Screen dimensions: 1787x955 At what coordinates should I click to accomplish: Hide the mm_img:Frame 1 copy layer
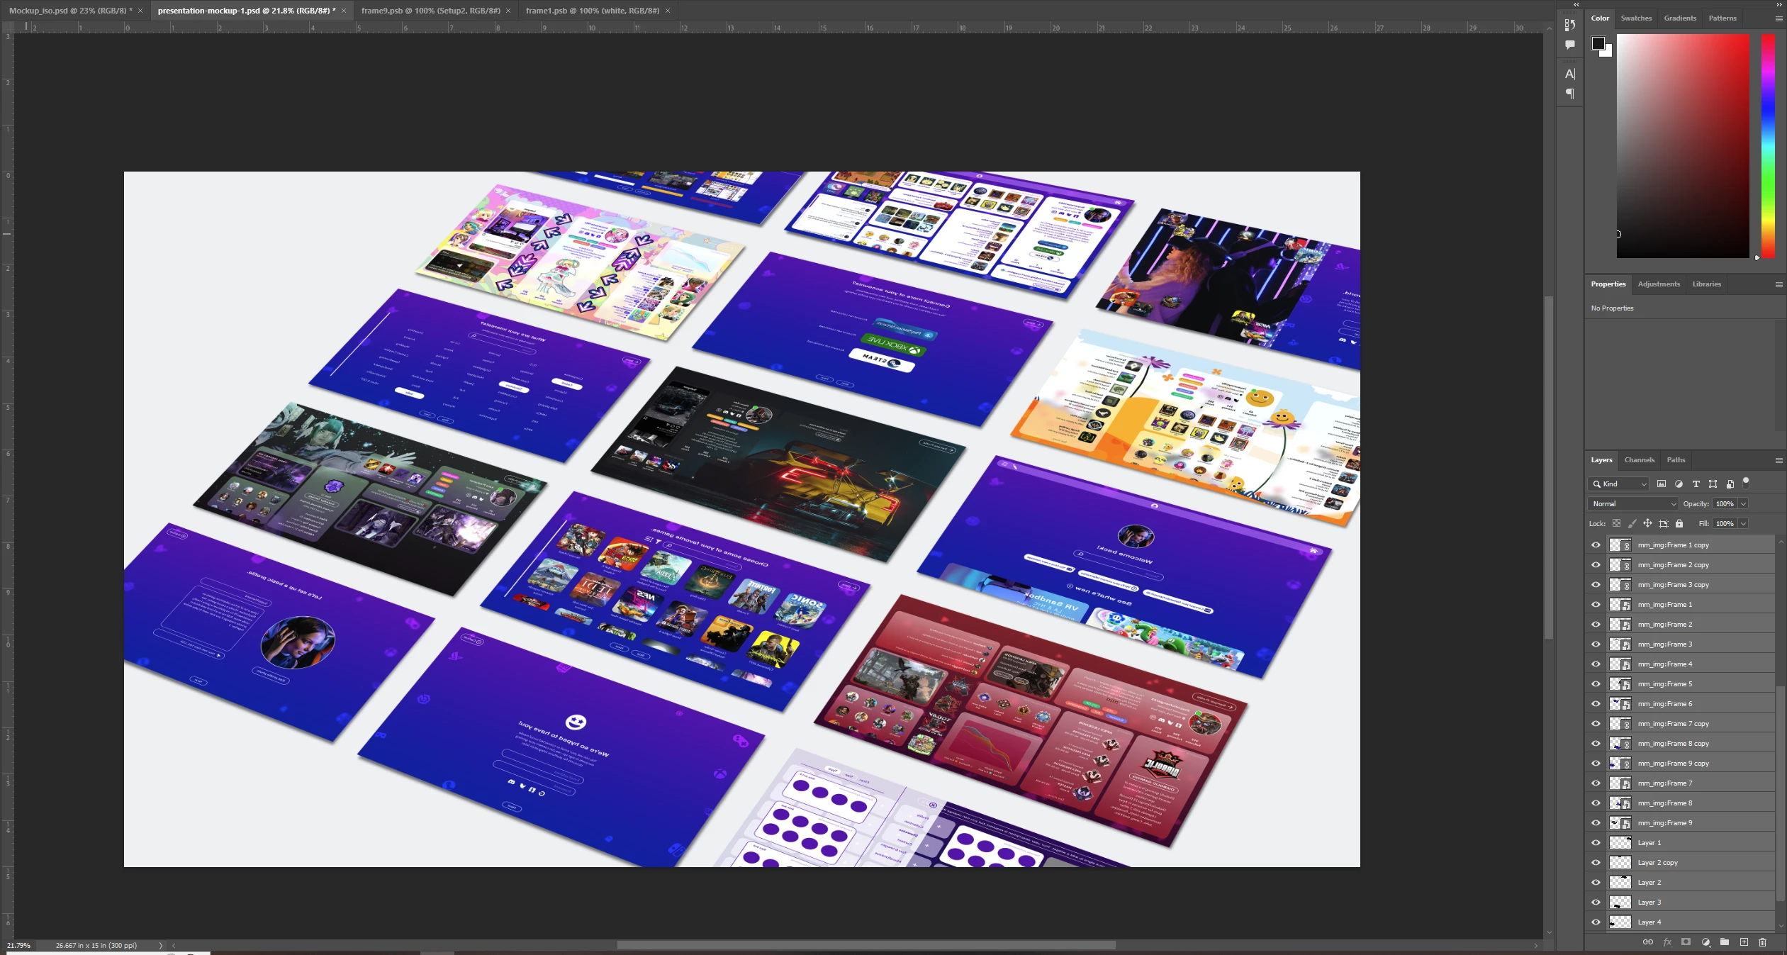[1596, 545]
